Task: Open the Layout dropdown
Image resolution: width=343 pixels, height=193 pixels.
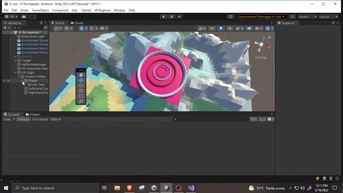Action: tap(329, 17)
